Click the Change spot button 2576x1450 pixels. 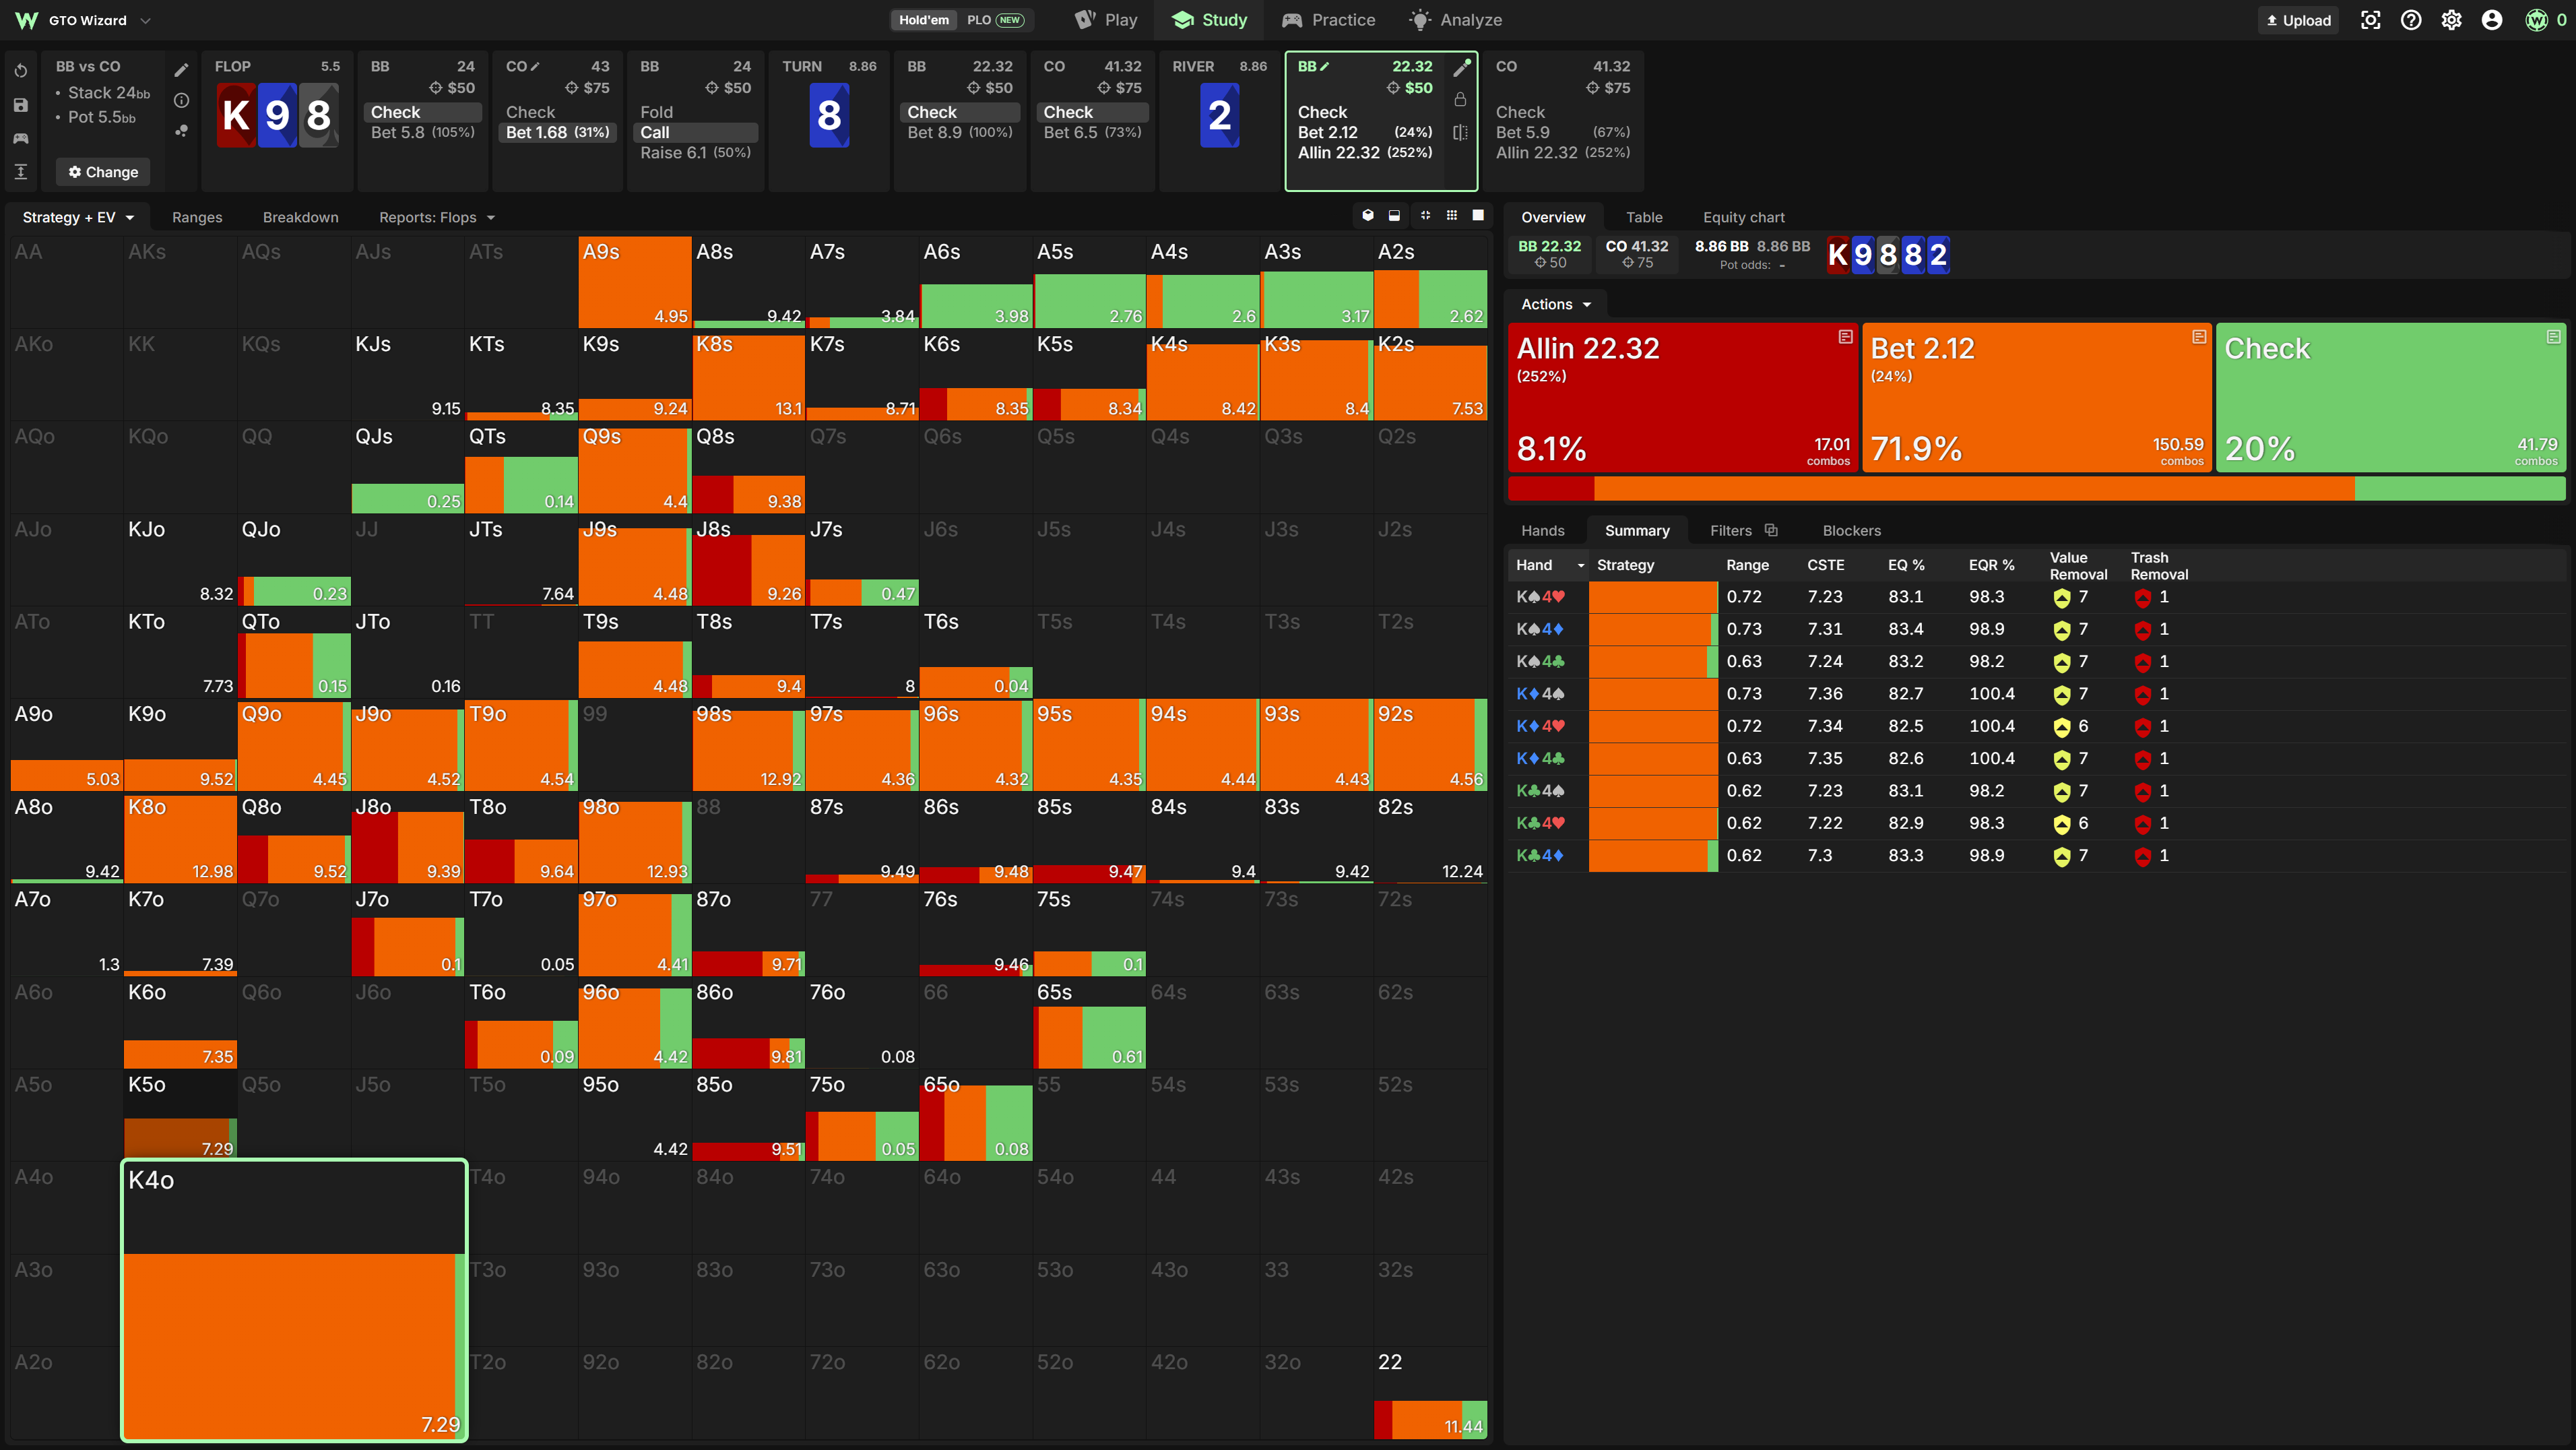pos(103,172)
